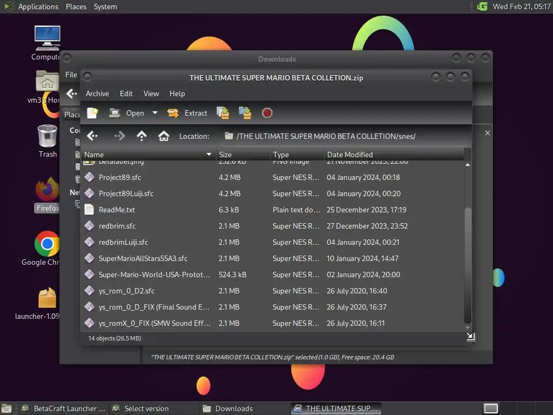Go forward in archive location
The height and width of the screenshot is (415, 553).
(119, 136)
